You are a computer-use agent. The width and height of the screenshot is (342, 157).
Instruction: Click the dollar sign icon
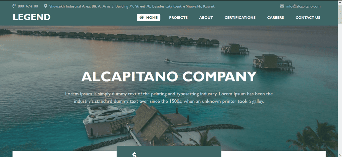point(134,155)
